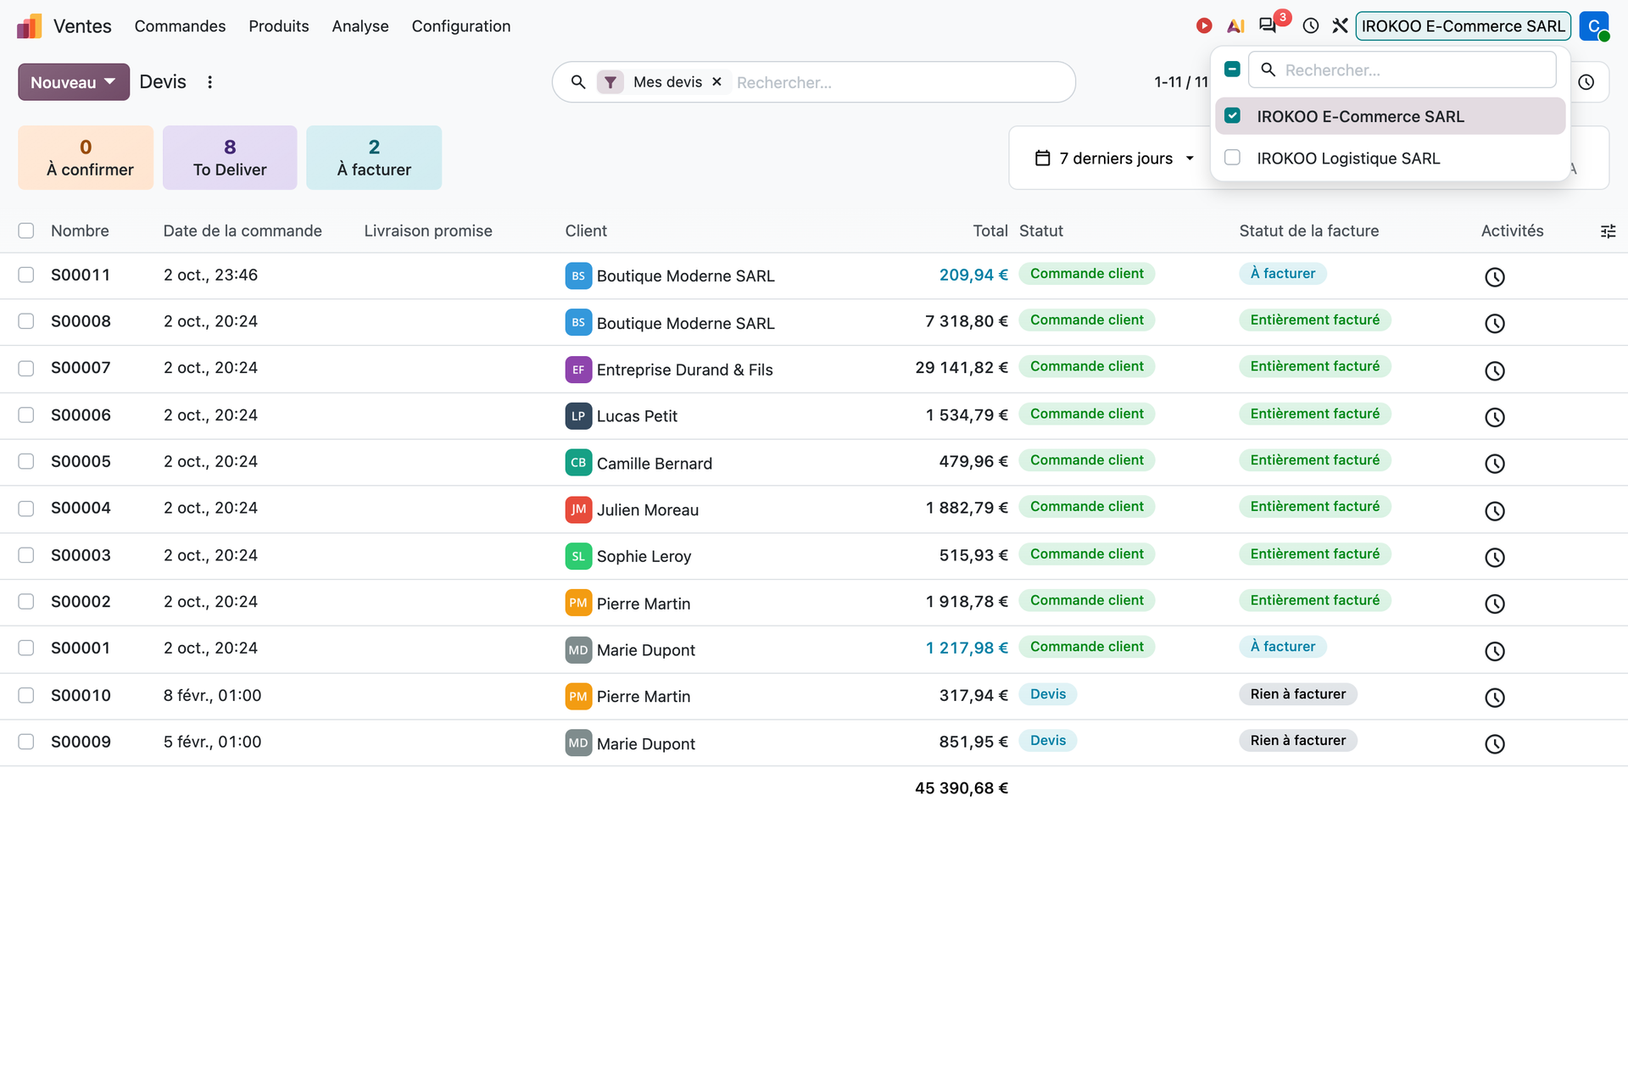Image resolution: width=1628 pixels, height=1074 pixels.
Task: Toggle the select-all checkbox in table header
Action: tap(26, 231)
